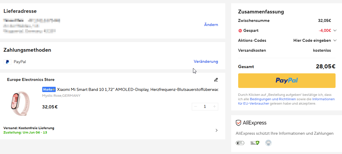Click Ändern to change delivery address
This screenshot has height=154, width=342.
[x=211, y=25]
